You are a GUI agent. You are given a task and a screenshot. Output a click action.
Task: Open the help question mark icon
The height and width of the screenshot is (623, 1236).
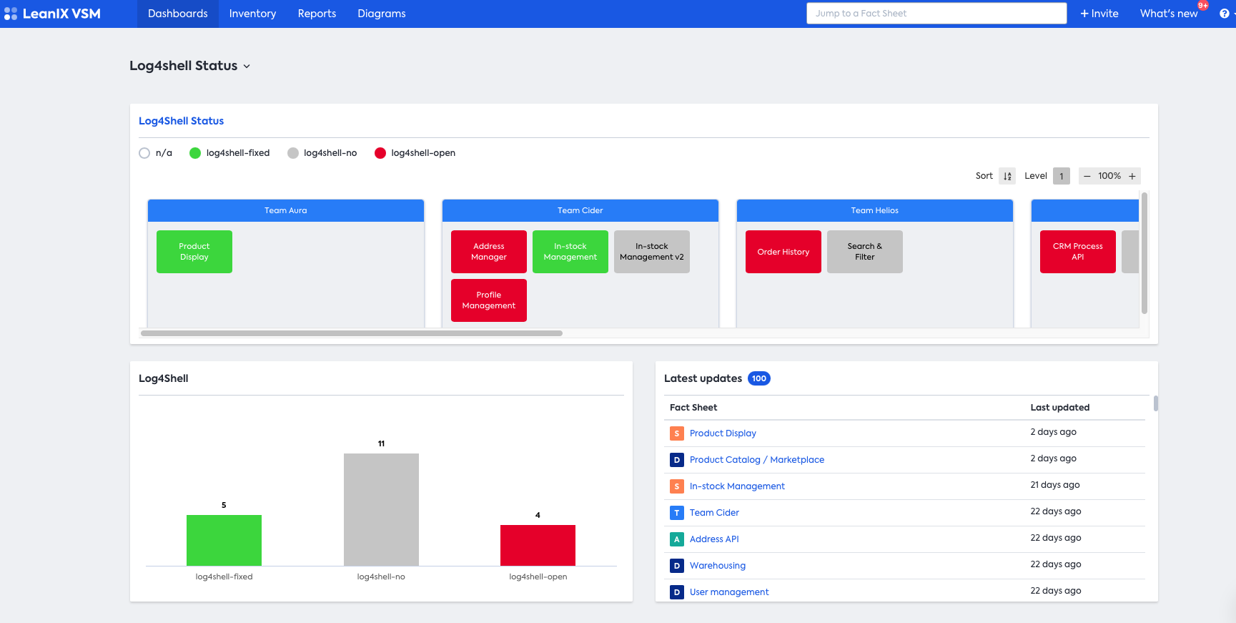click(1224, 14)
